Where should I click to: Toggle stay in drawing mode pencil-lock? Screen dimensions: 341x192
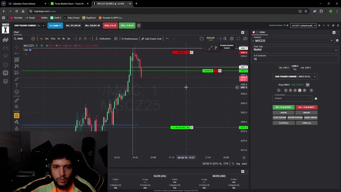[17, 122]
